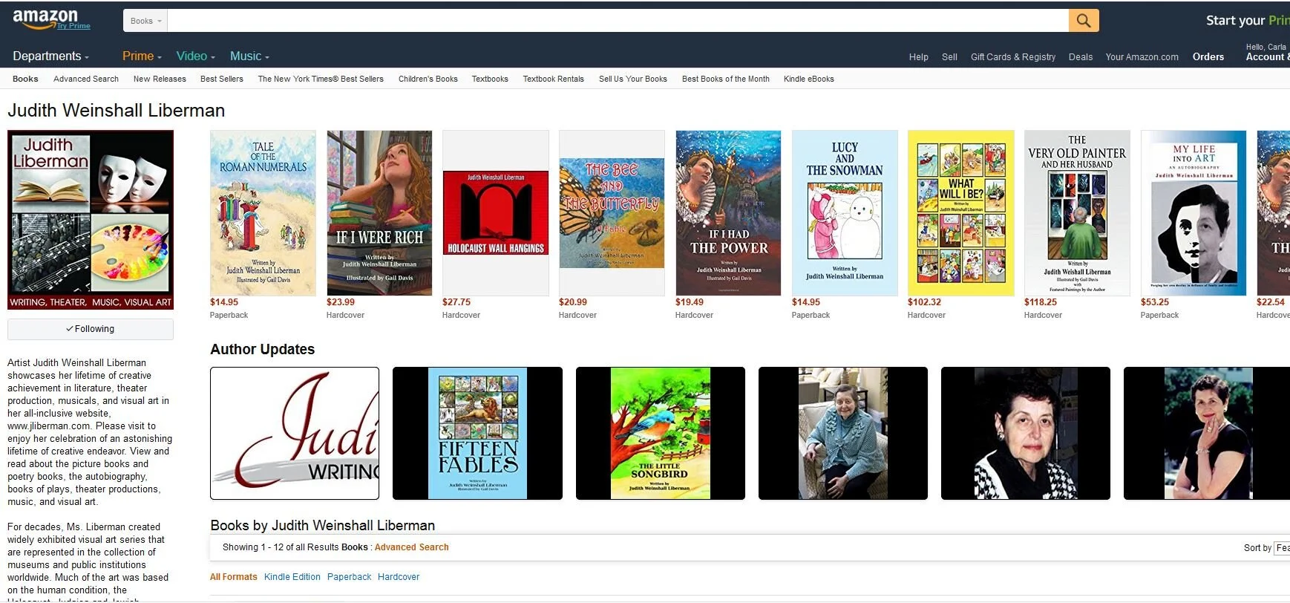Open the If I Were Rich book cover
This screenshot has height=603, width=1290.
pos(379,213)
